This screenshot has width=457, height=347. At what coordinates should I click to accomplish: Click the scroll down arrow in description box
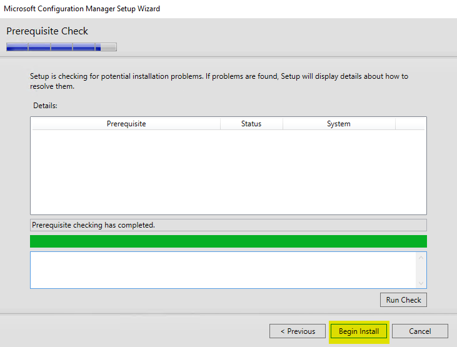(x=421, y=283)
